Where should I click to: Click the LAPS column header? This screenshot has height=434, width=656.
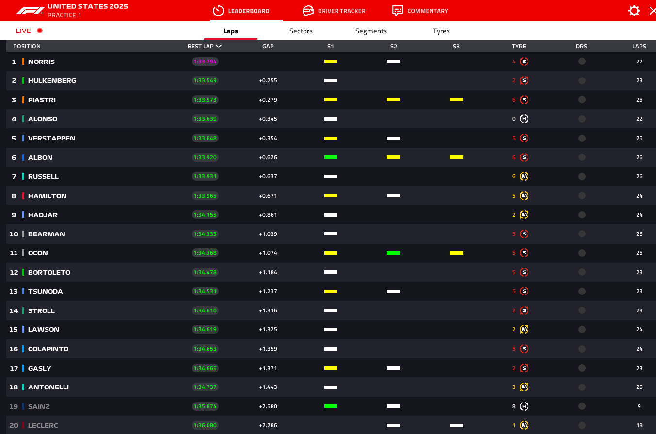click(x=639, y=46)
